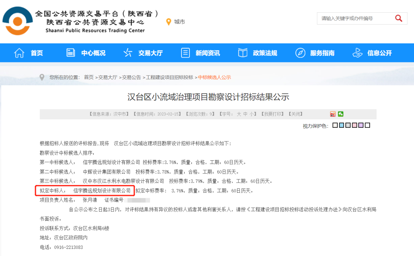Open the 中标候选人公示 breadcrumb link
Viewport: 414px width, 256px height.
(x=214, y=77)
